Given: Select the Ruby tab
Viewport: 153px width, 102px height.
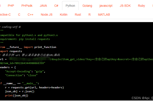Looking at the screenshot, I should 141,6.
